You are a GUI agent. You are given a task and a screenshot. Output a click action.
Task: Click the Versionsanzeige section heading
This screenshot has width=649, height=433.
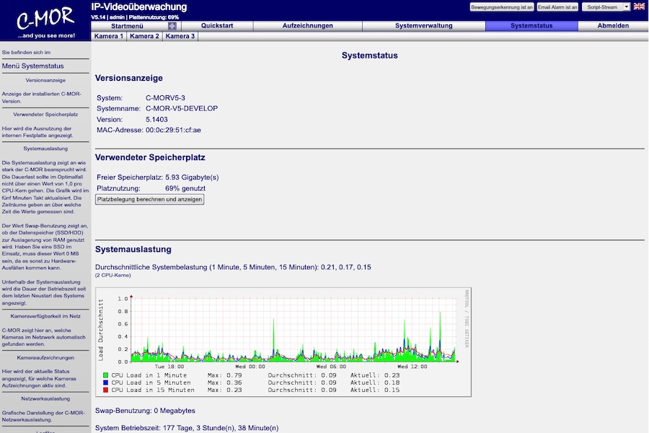129,78
